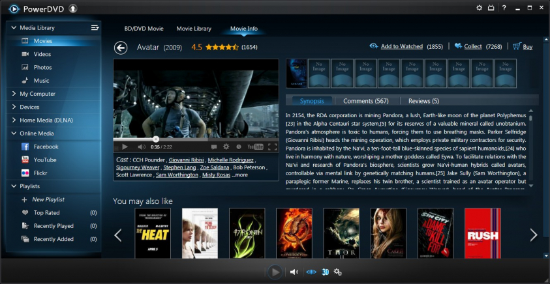Expand the My Computer section
Image resolution: width=550 pixels, height=284 pixels.
[x=37, y=94]
